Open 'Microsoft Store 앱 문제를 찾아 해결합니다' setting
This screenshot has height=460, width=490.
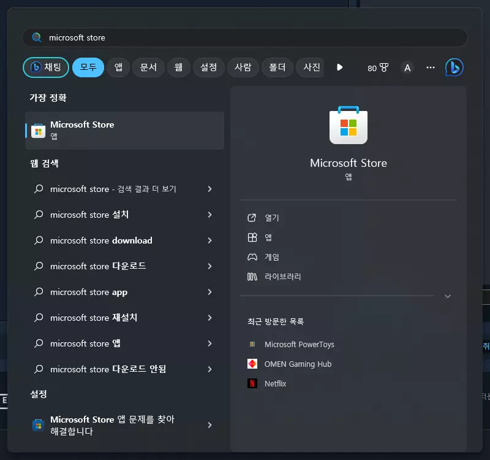(x=125, y=425)
